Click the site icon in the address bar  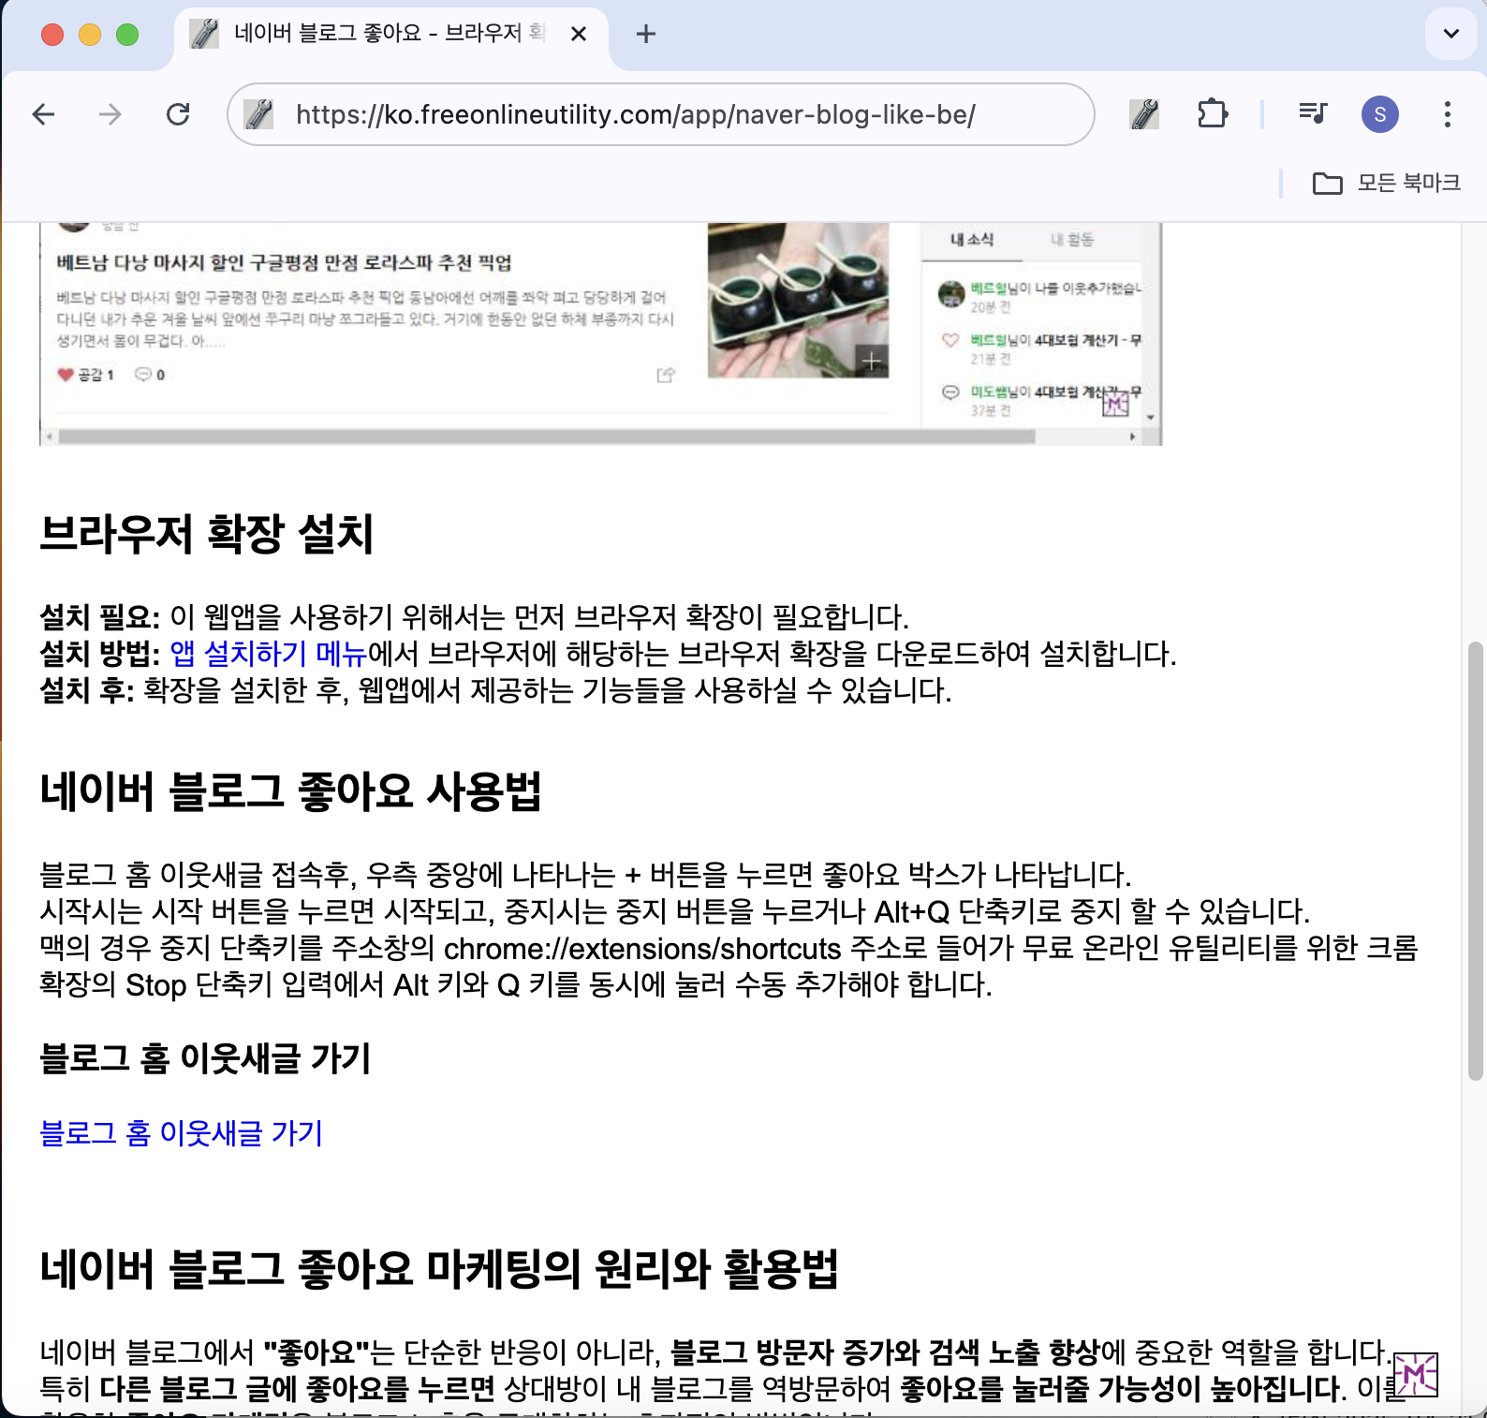[x=258, y=114]
